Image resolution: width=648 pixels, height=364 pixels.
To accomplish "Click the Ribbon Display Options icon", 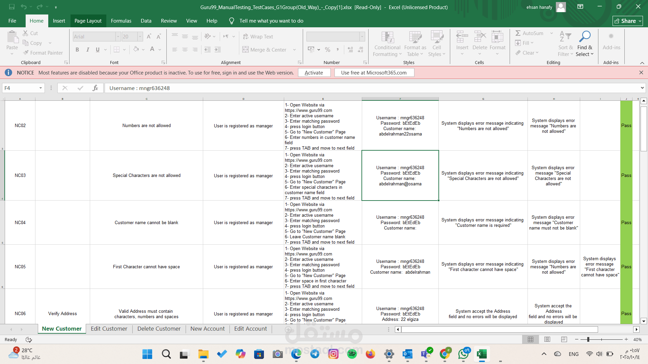I will point(580,7).
